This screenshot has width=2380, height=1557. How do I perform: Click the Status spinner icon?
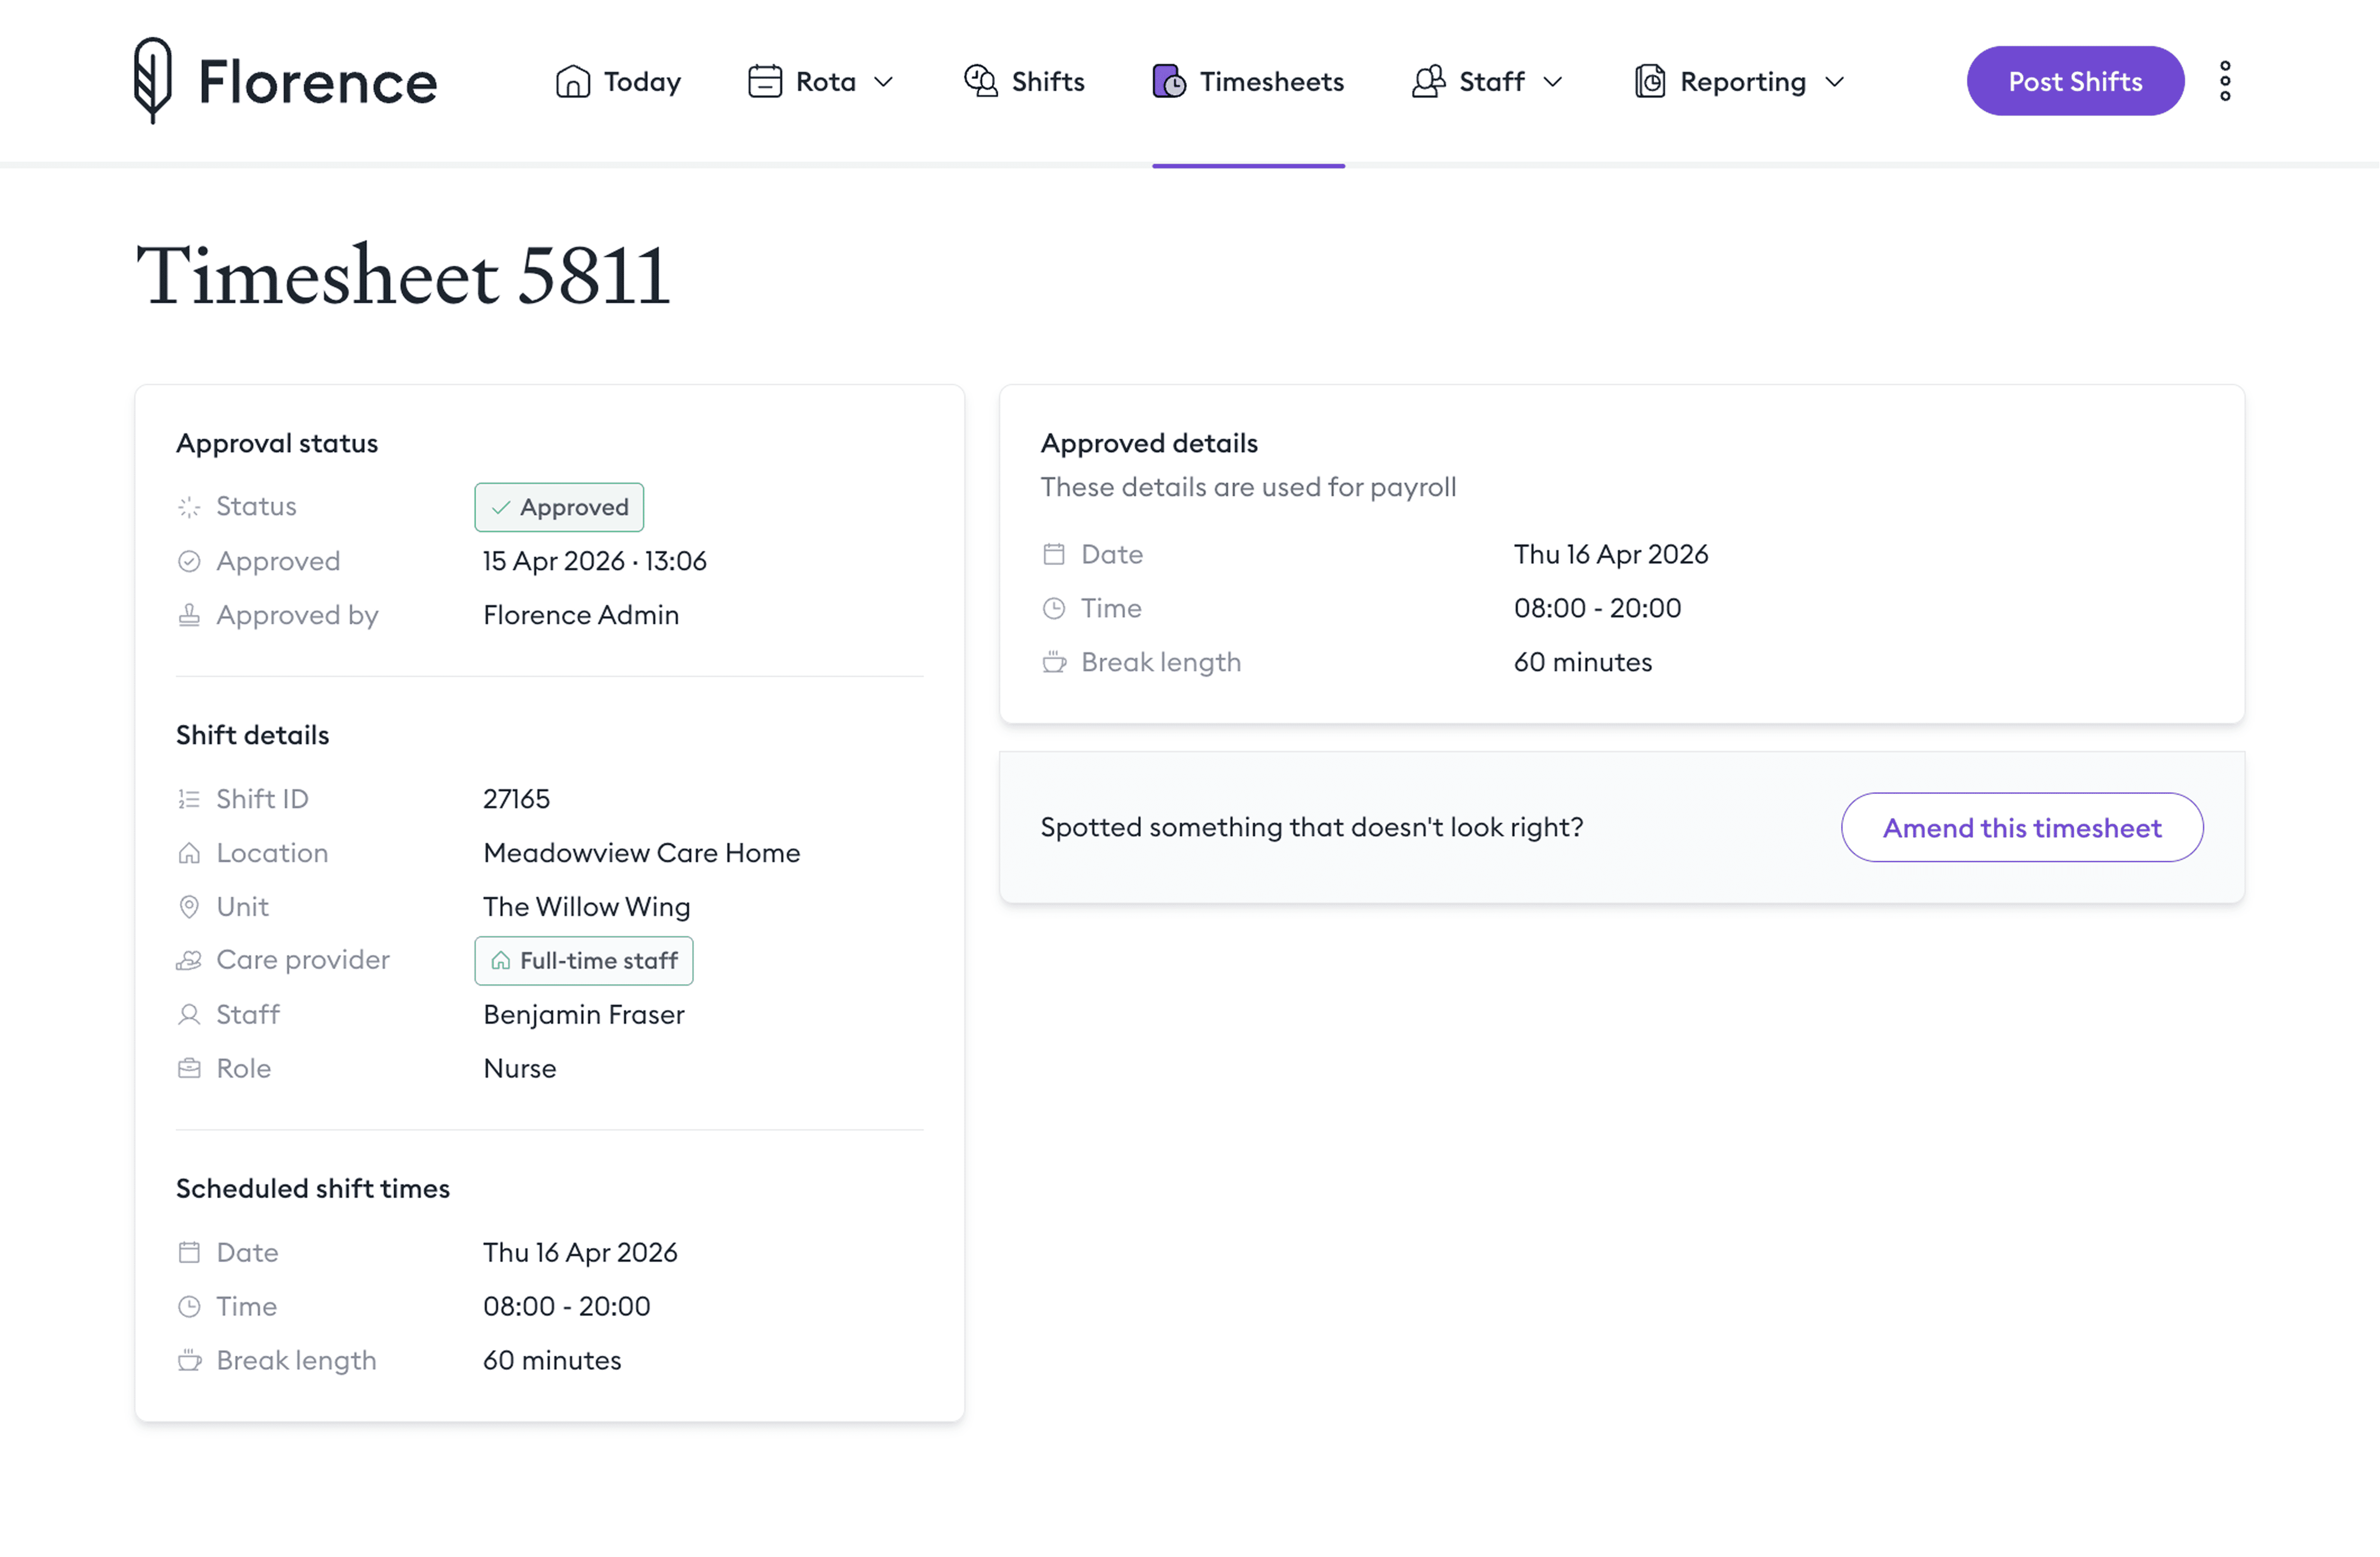point(189,507)
